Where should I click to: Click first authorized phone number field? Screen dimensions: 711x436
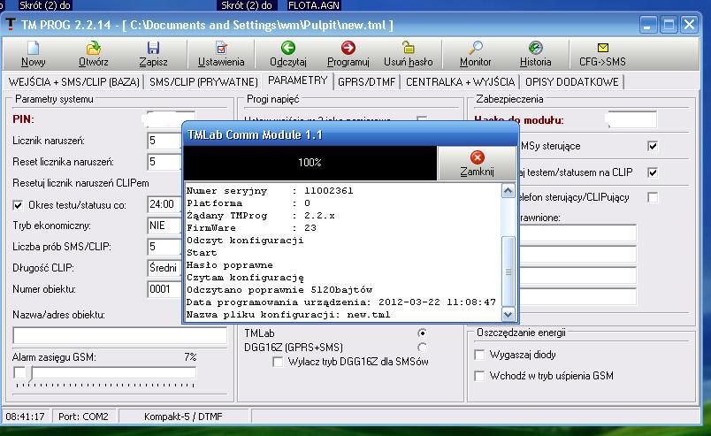(x=577, y=233)
